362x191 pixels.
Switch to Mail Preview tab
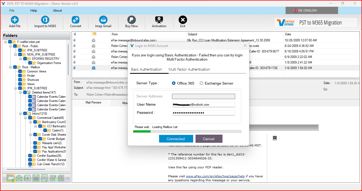(93, 103)
